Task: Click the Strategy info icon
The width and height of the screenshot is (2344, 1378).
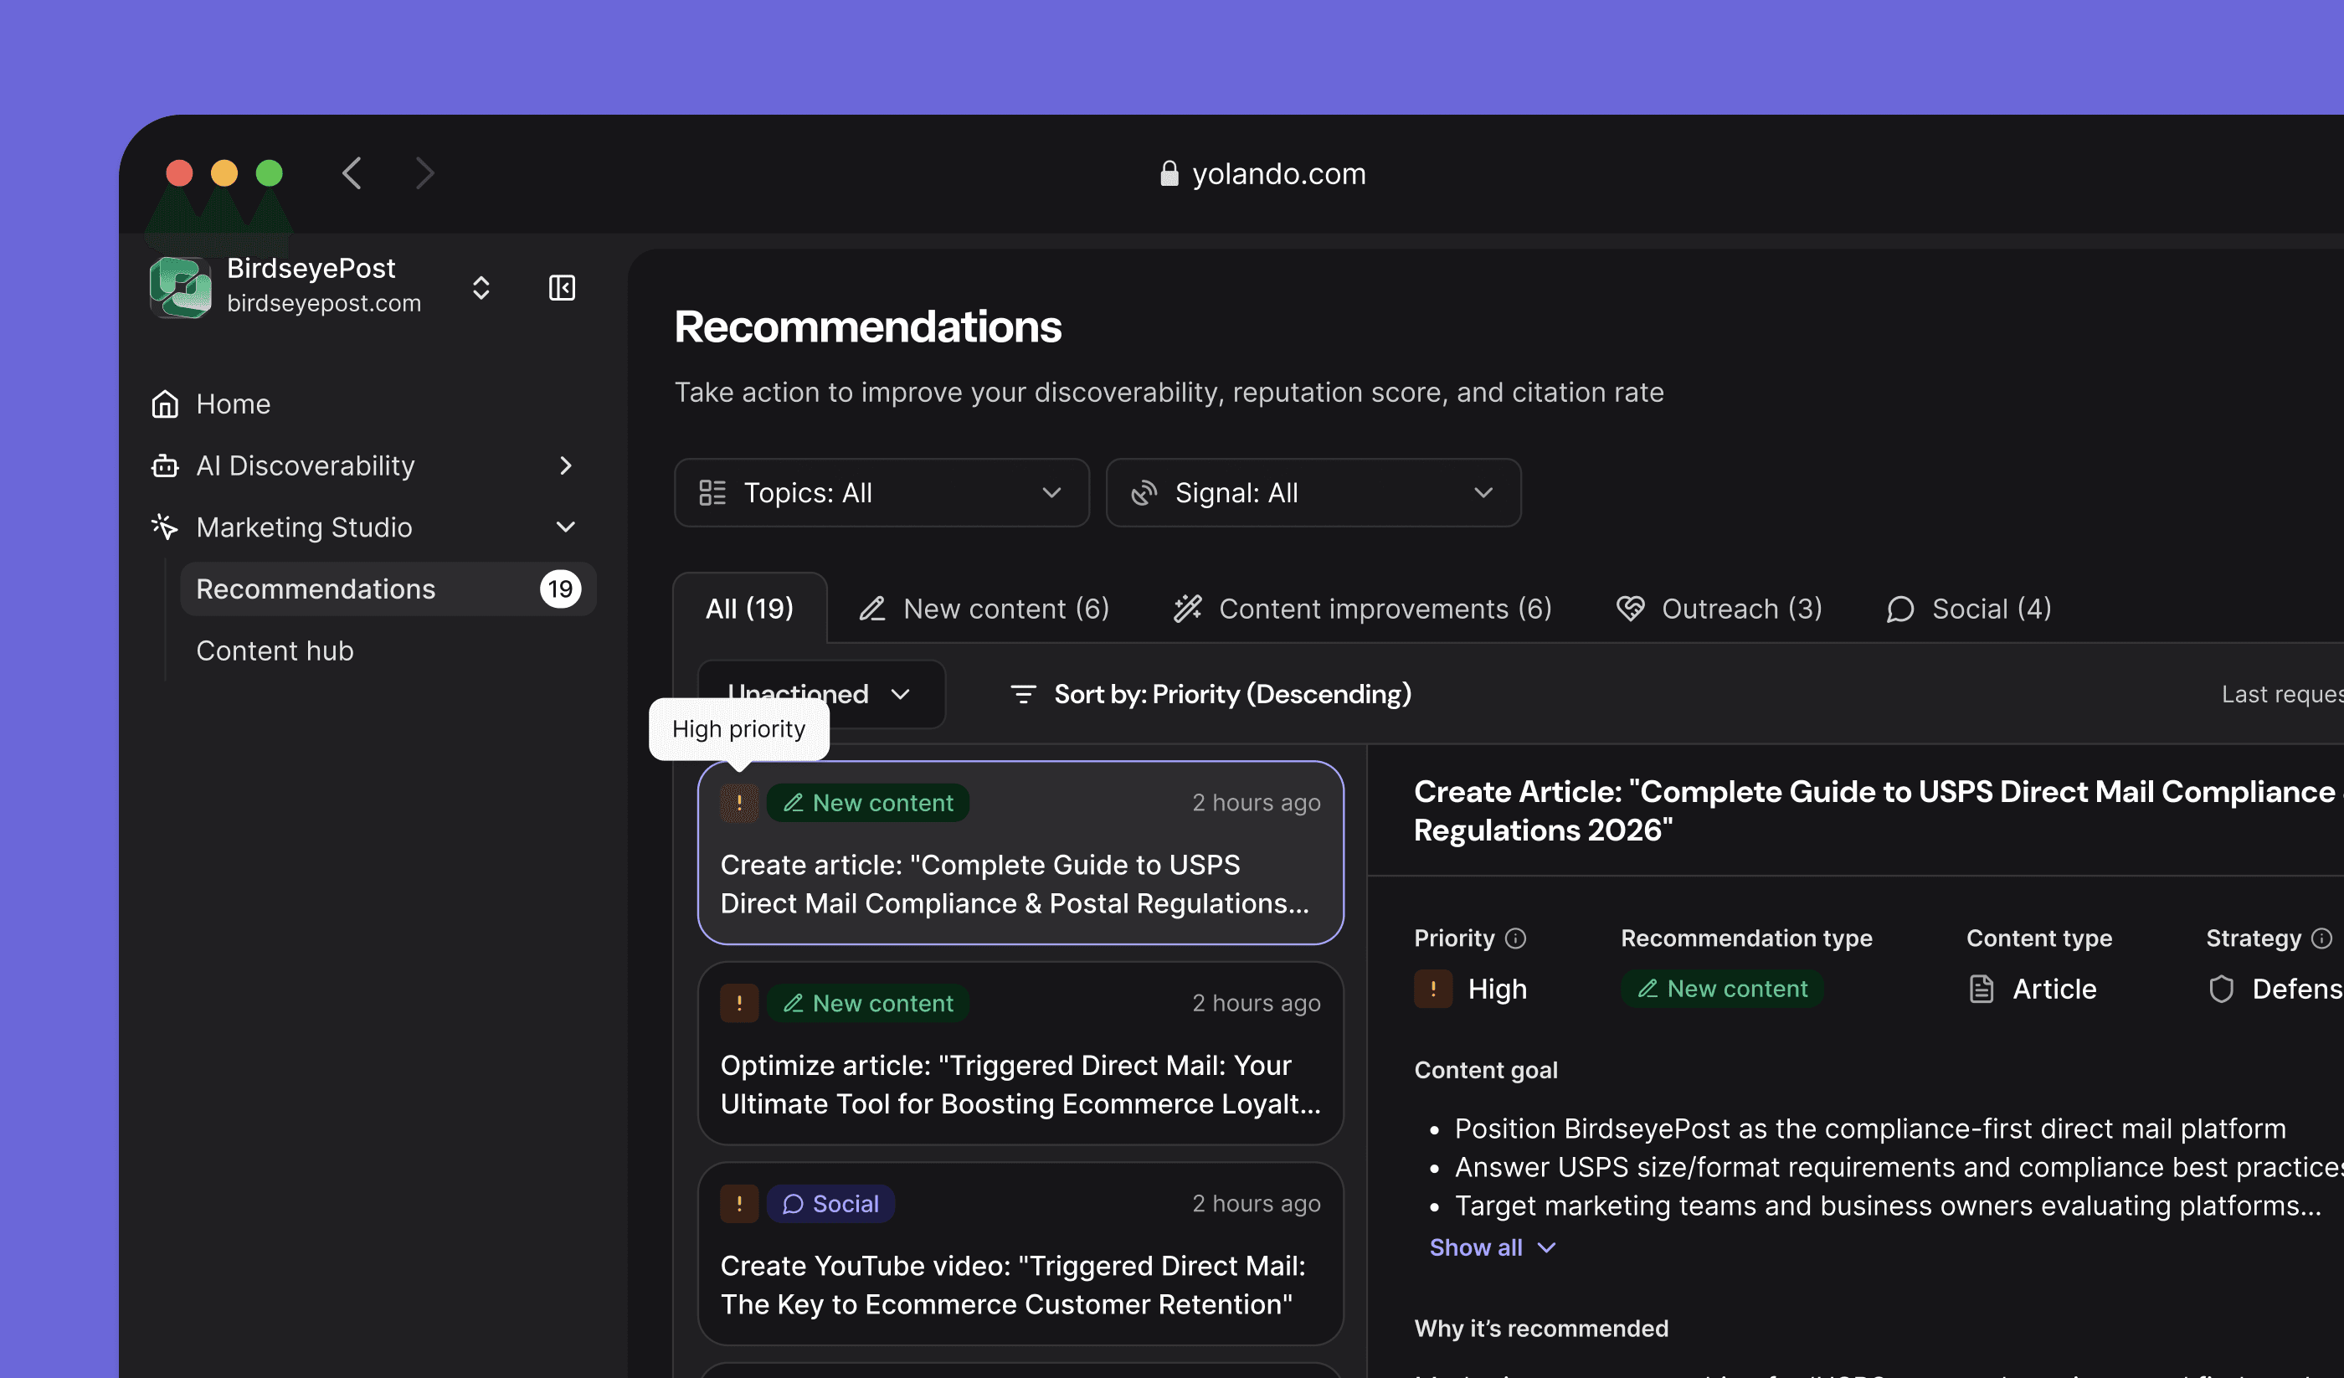Action: coord(2321,938)
